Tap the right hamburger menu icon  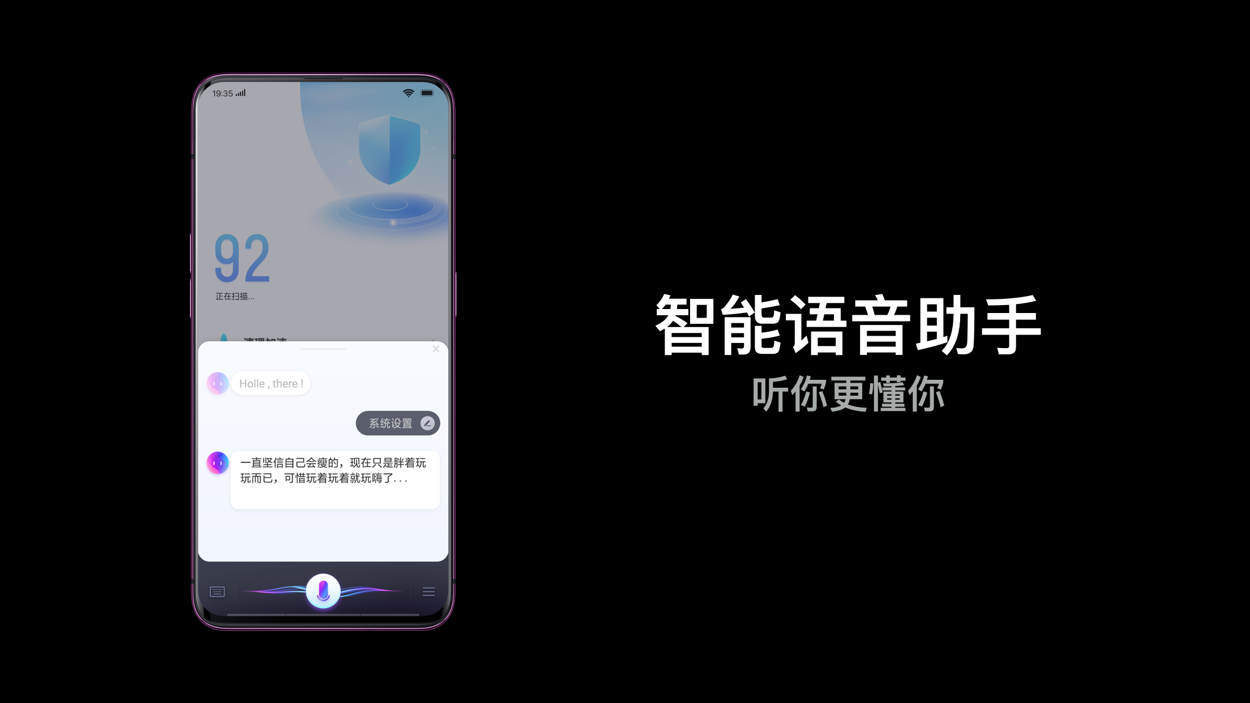point(429,590)
